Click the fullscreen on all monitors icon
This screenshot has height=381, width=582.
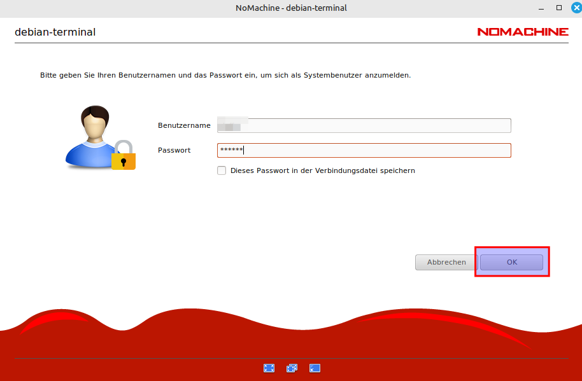coord(292,368)
